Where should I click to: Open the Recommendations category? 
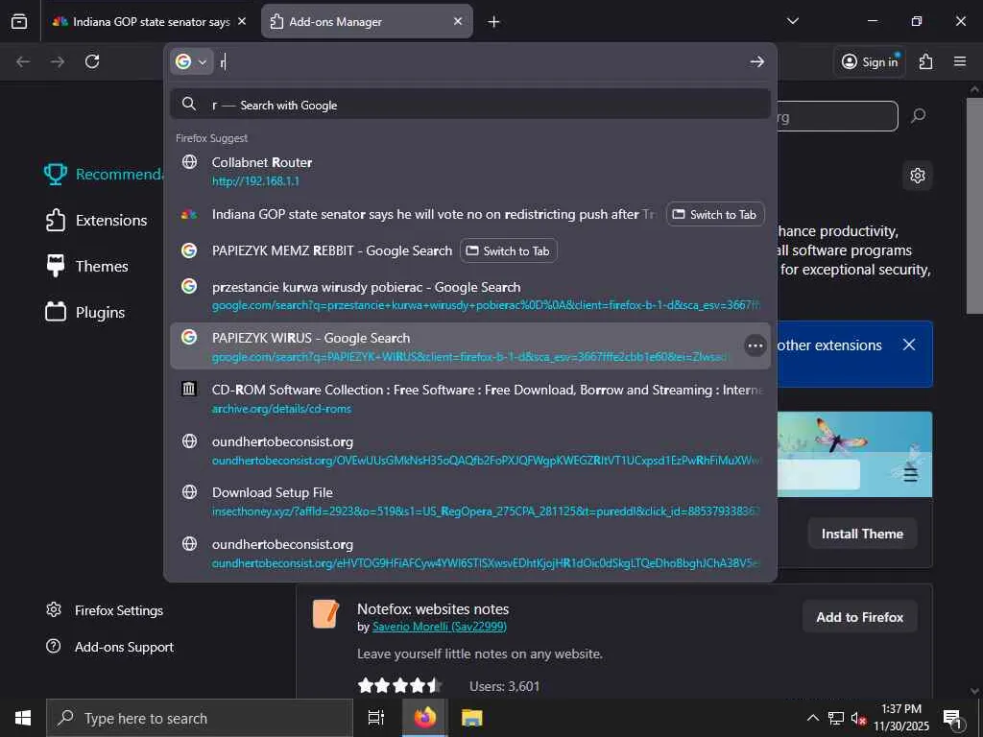point(104,175)
